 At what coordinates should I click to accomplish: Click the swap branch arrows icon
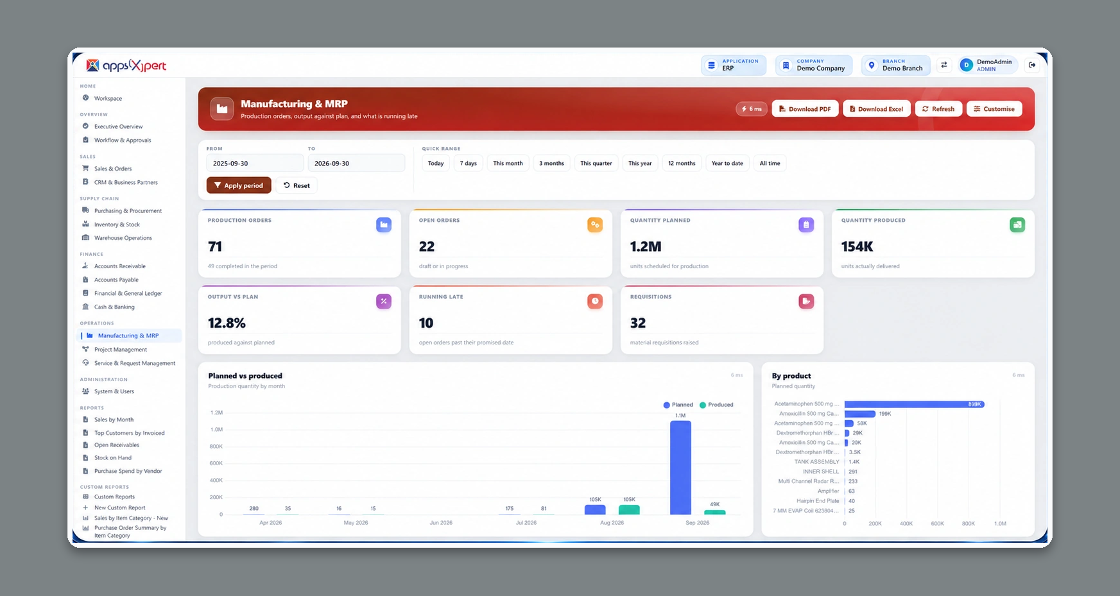click(x=943, y=65)
